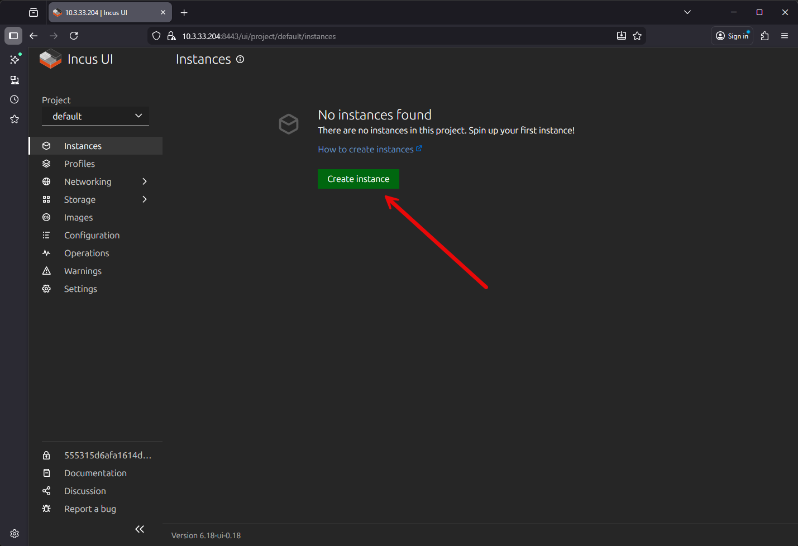The image size is (798, 546).
Task: Open the synced tabs sidebar icon
Action: click(x=15, y=80)
